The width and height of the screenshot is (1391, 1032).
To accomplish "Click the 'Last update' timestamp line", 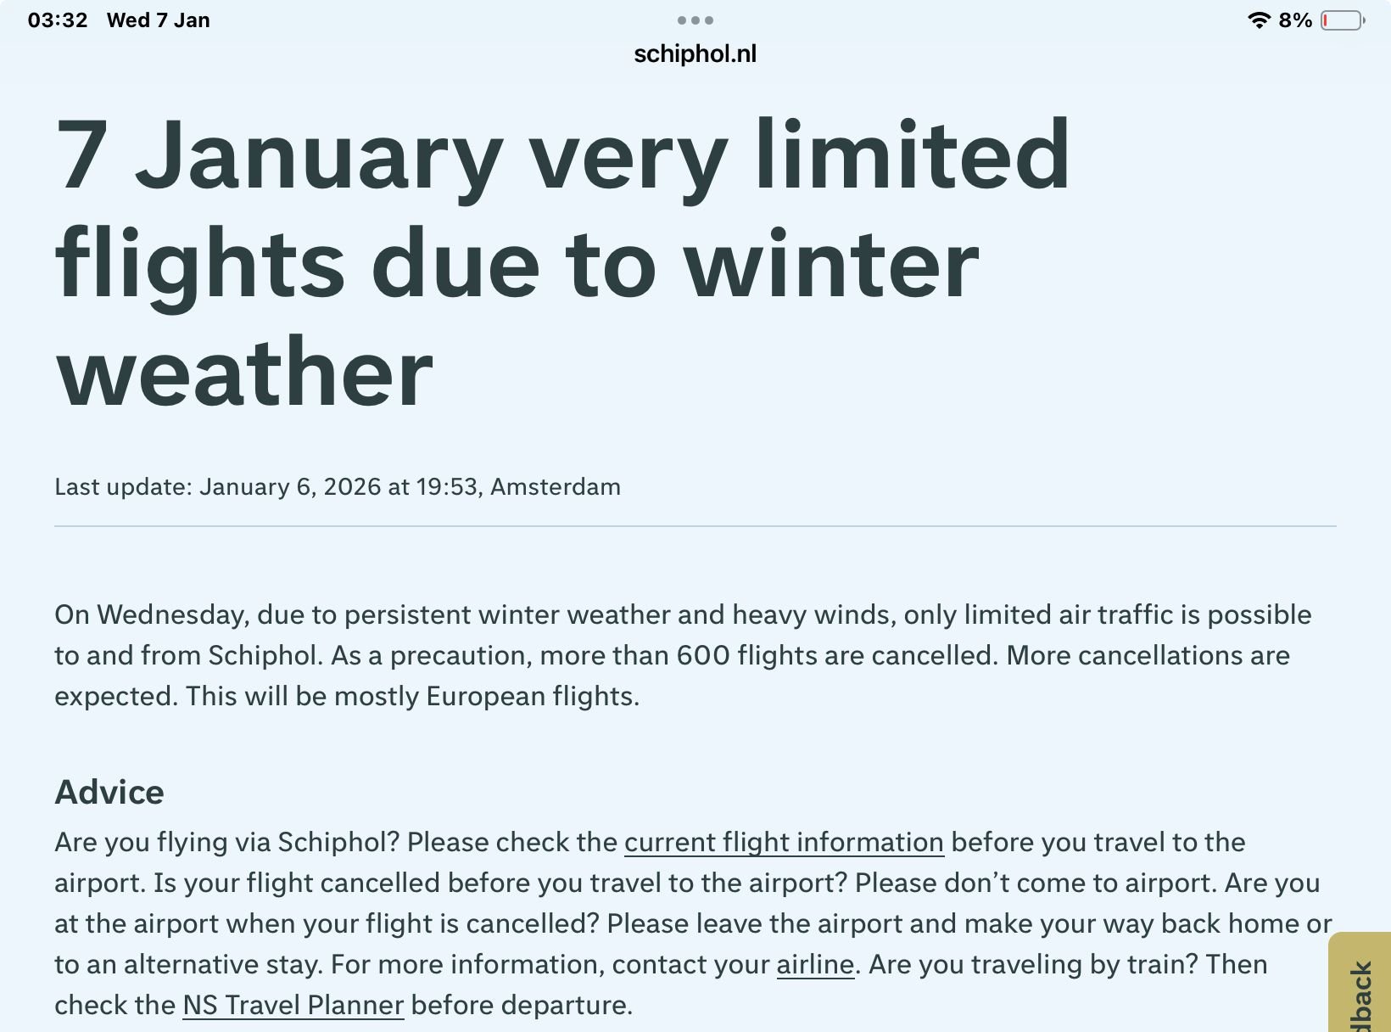I will coord(338,487).
